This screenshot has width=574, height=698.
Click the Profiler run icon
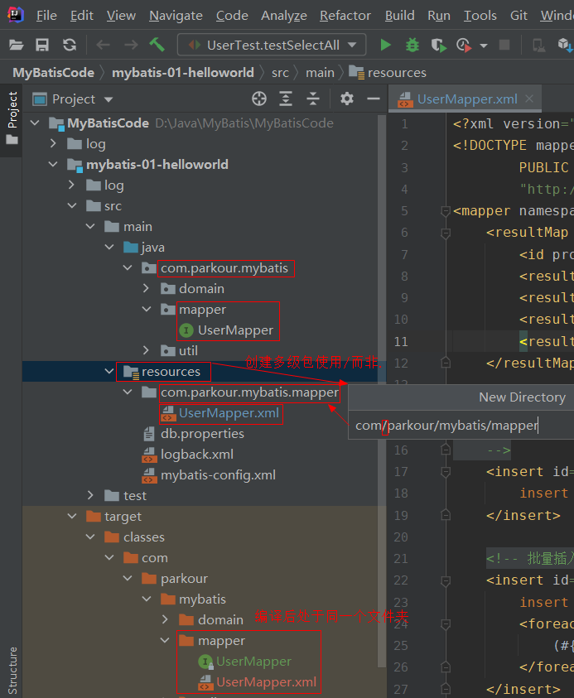coord(464,45)
